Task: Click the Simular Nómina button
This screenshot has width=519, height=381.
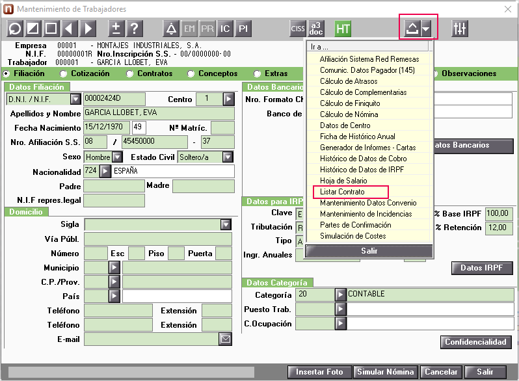Action: (x=386, y=372)
